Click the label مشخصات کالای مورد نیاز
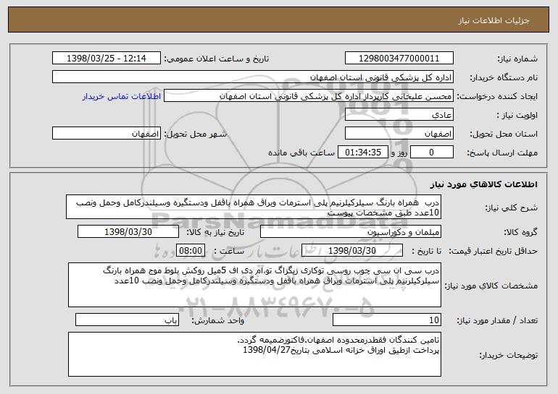The width and height of the screenshot is (558, 394). (491, 286)
